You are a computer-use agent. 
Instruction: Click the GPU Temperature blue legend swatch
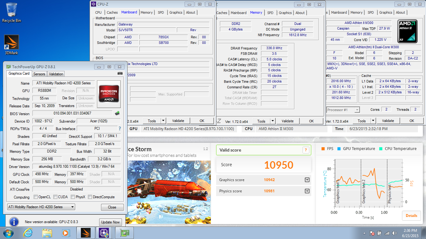pyautogui.click(x=339, y=149)
